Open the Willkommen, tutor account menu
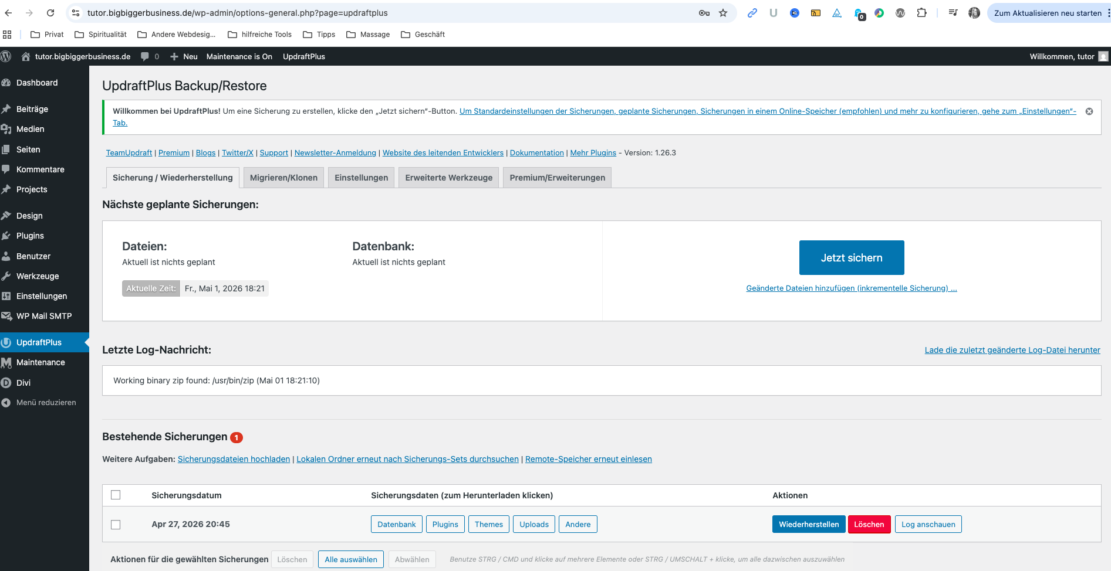This screenshot has height=571, width=1111. pyautogui.click(x=1069, y=56)
